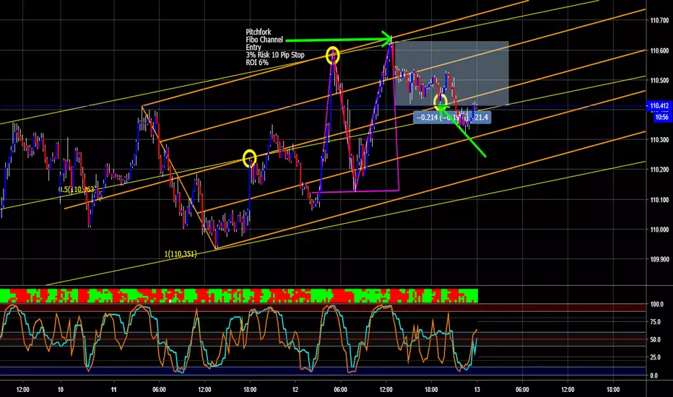This screenshot has height=397, width=673.
Task: Click date label 11 on time axis
Action: pos(114,390)
